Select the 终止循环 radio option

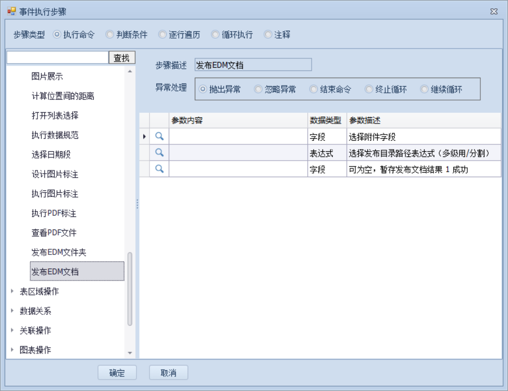[x=369, y=89]
